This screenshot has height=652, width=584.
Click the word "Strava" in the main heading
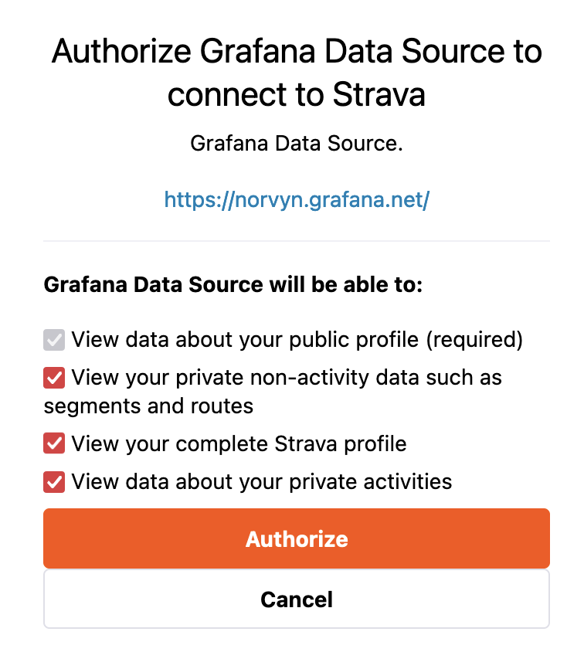coord(379,95)
